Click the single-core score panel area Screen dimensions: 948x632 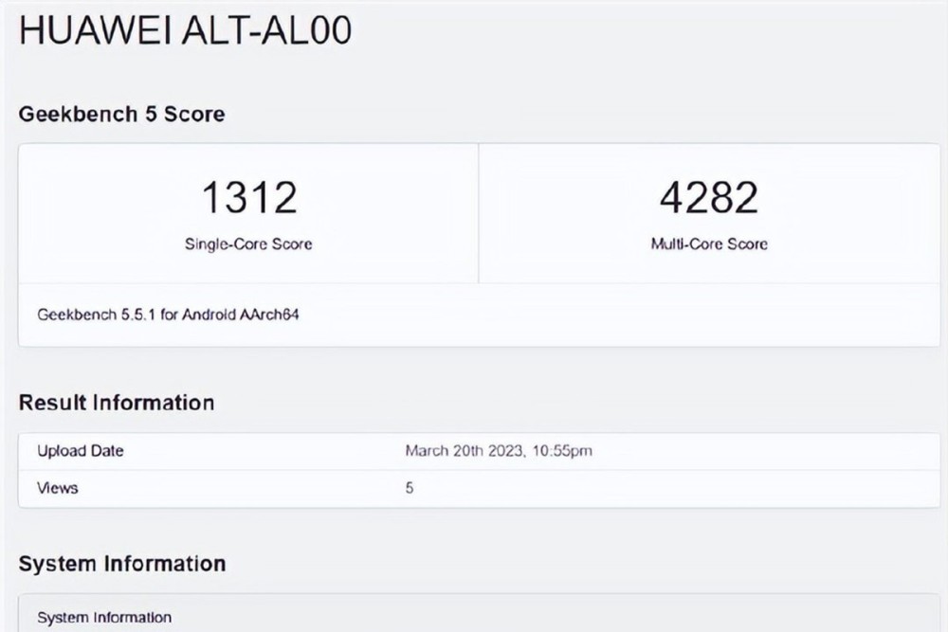[x=248, y=213]
